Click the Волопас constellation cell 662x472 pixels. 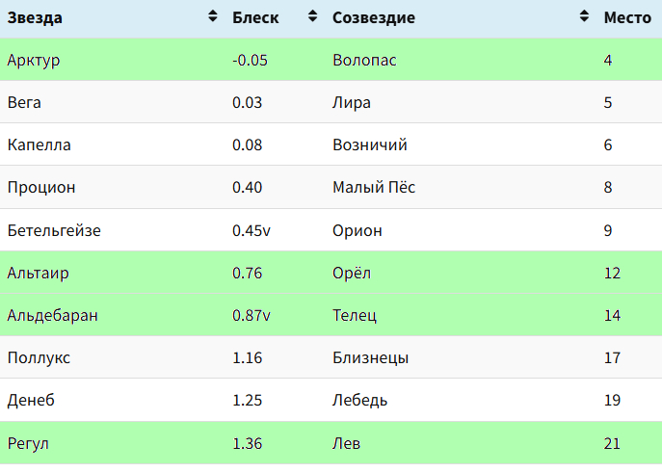point(461,60)
